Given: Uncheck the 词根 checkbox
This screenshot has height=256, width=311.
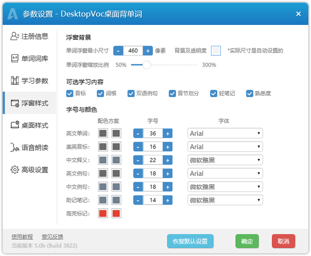Looking at the screenshot, I should [101, 93].
